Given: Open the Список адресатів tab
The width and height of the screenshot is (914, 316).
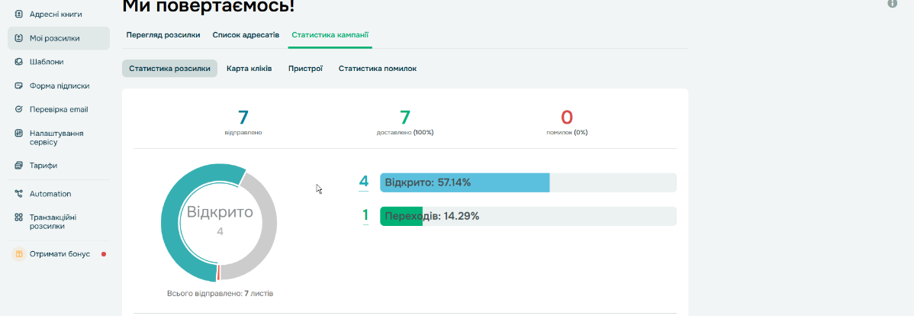Looking at the screenshot, I should (246, 35).
